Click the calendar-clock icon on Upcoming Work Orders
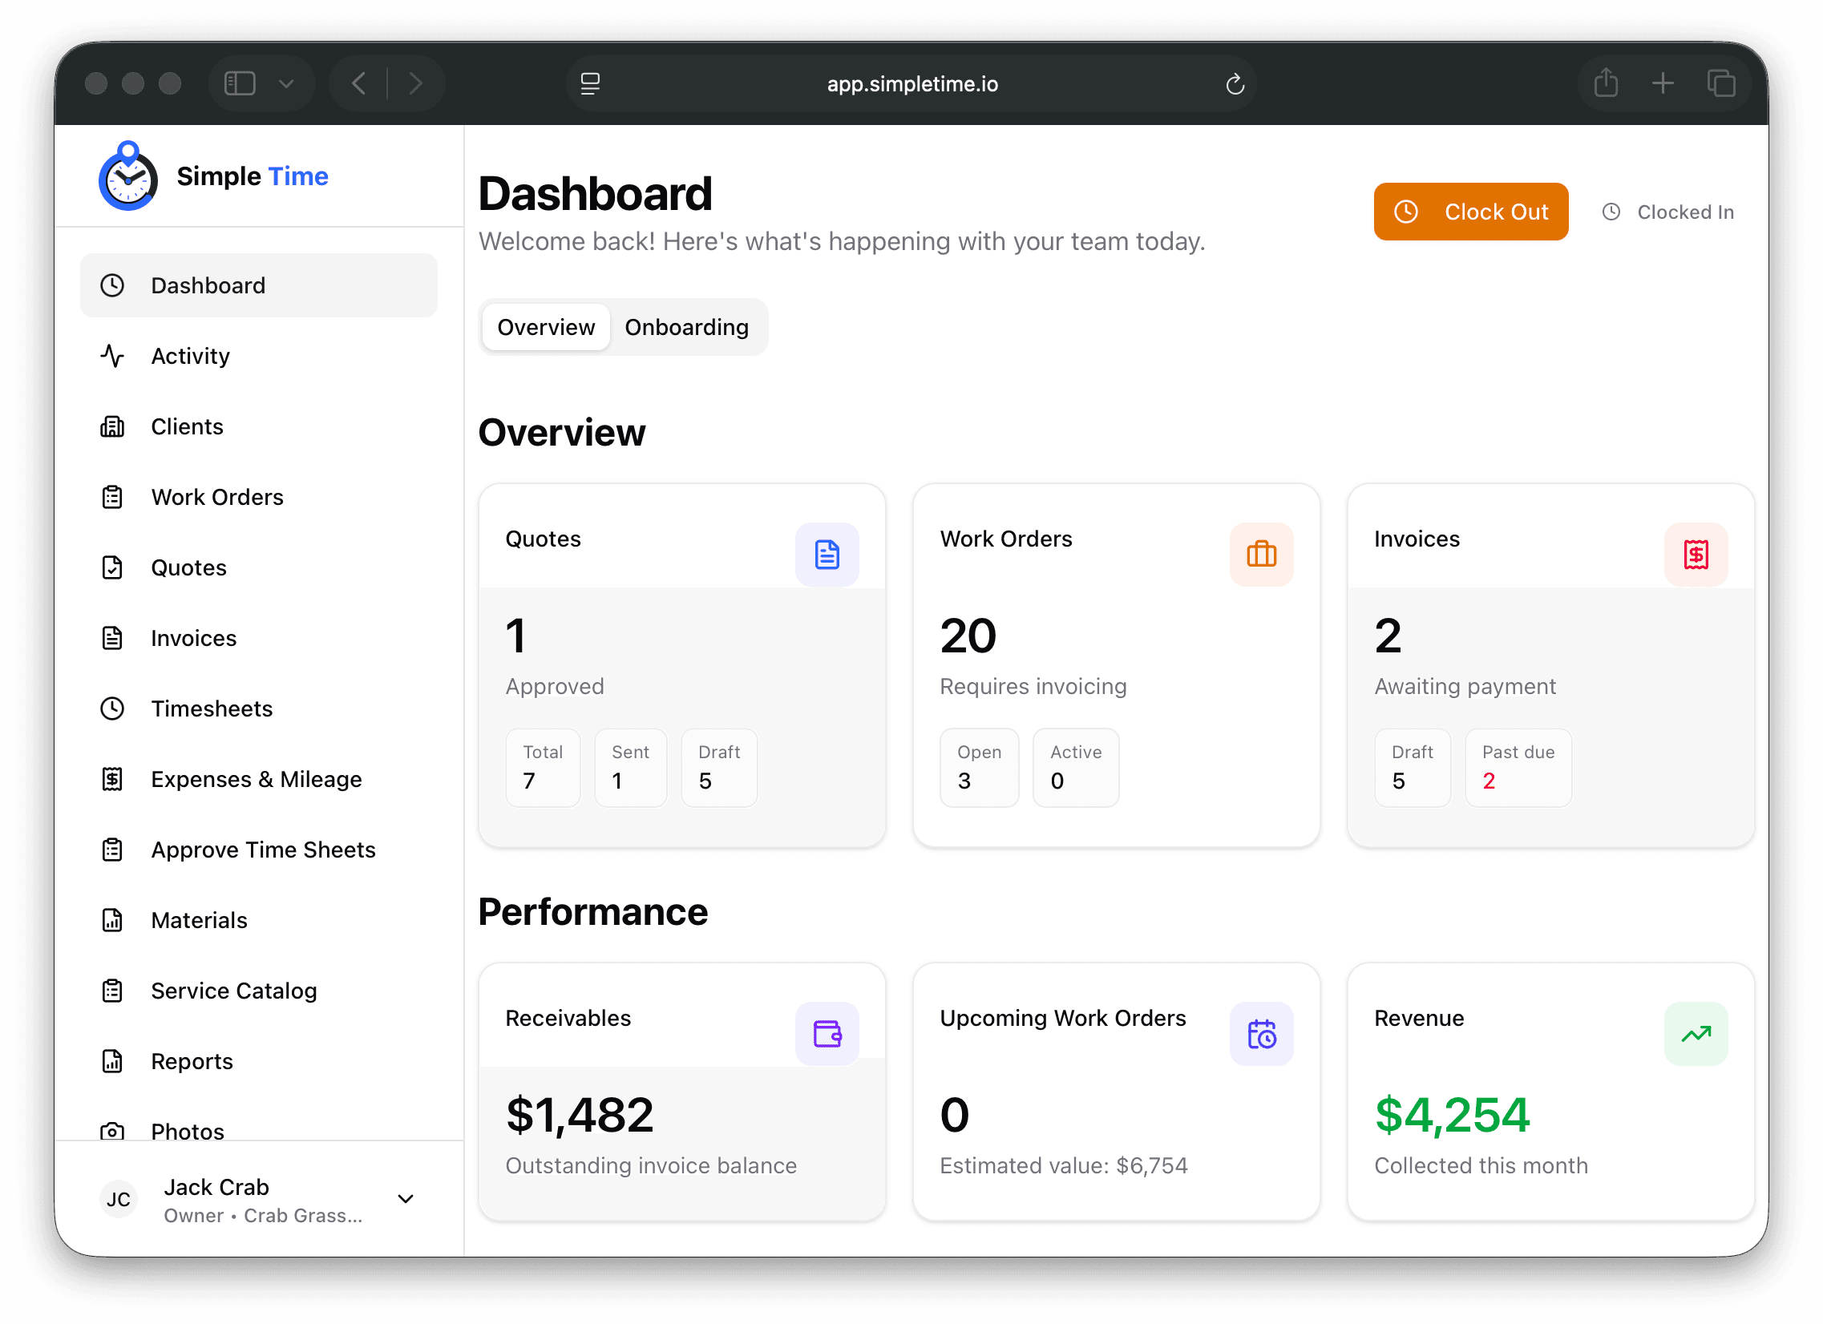 [1263, 1035]
